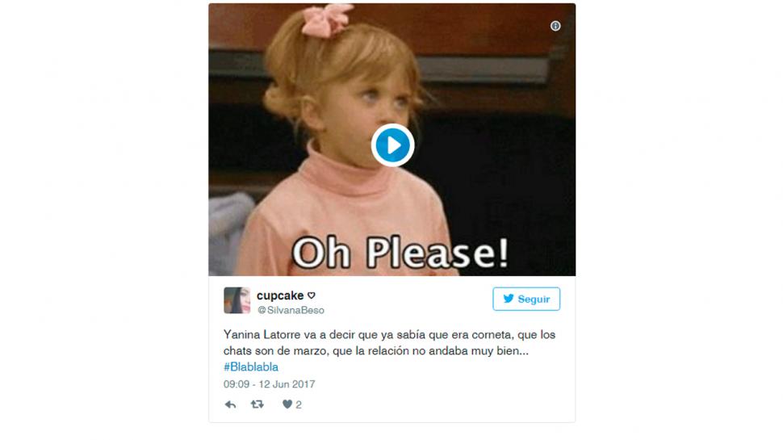Click the reply arrow icon under the tweet
This screenshot has height=440, width=783.
coord(230,404)
